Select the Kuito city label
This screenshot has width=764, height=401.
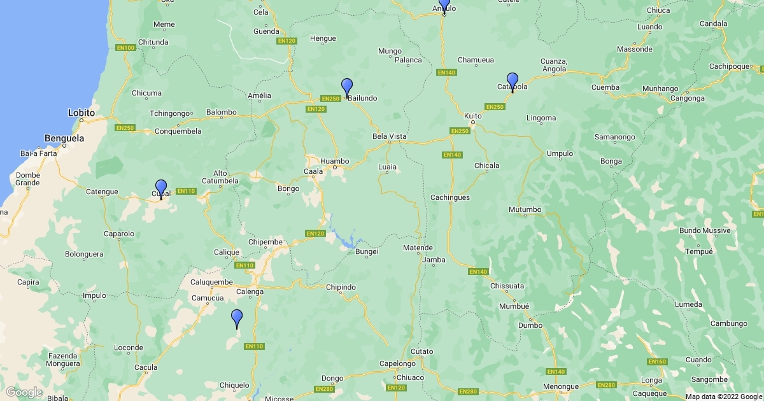click(473, 116)
